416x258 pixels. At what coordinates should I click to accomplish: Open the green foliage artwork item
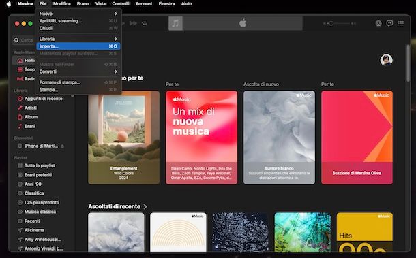(x=302, y=232)
